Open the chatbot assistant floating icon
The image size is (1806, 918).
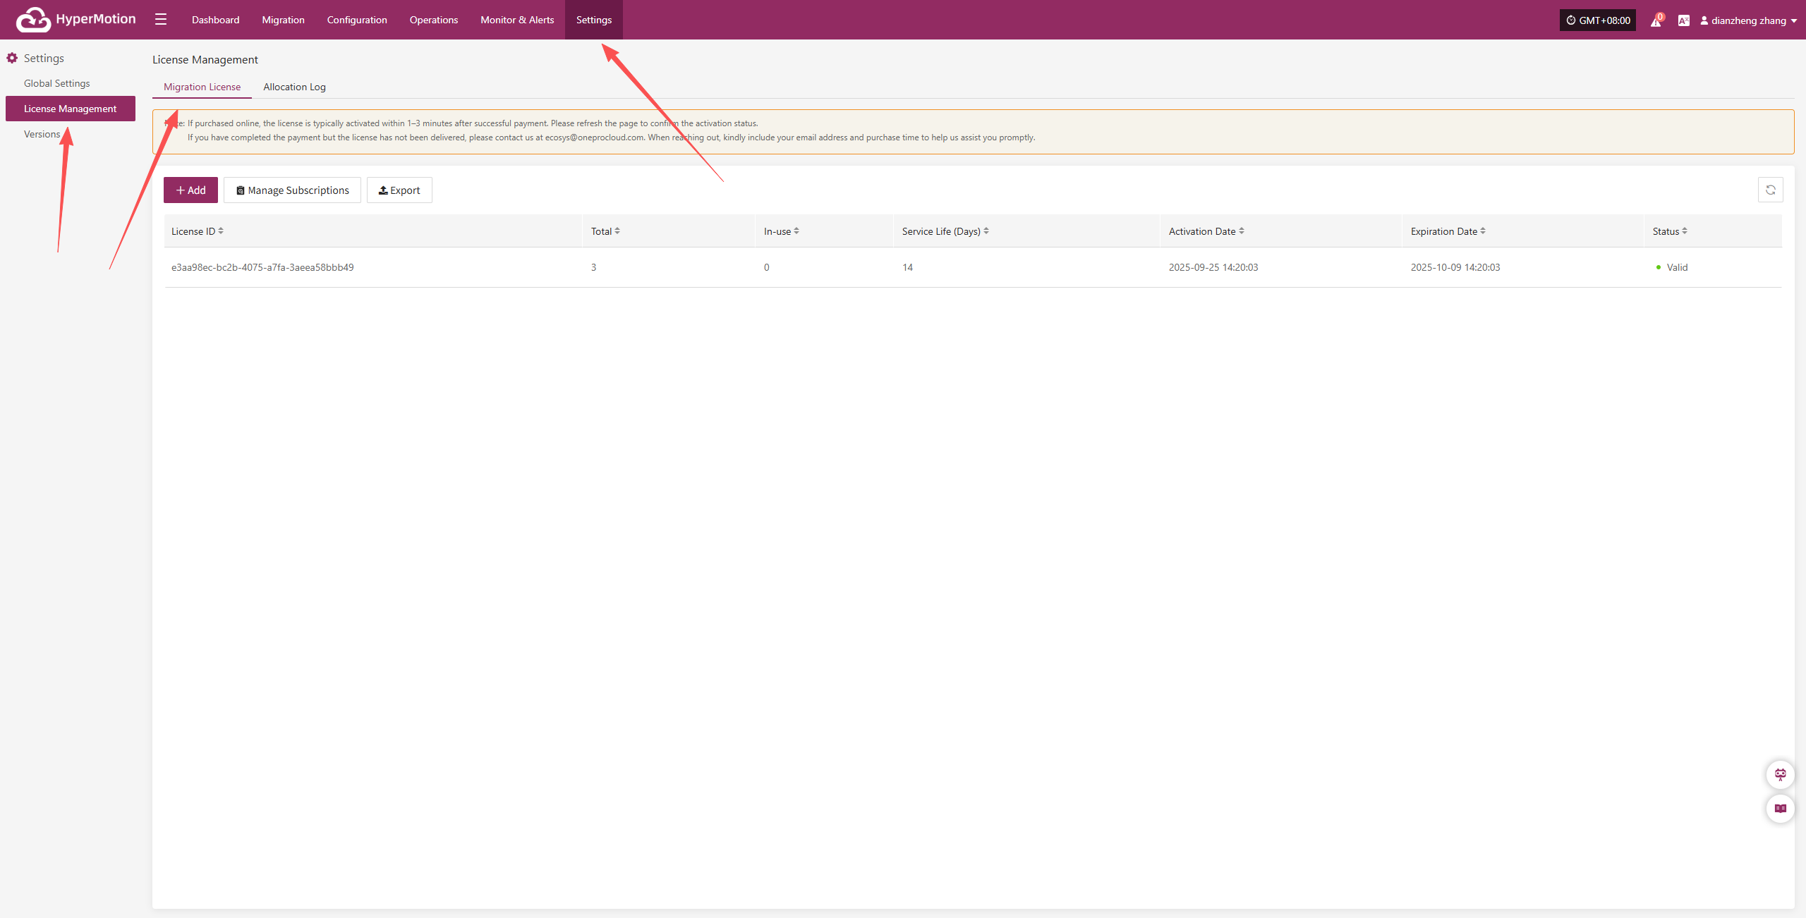pyautogui.click(x=1780, y=775)
